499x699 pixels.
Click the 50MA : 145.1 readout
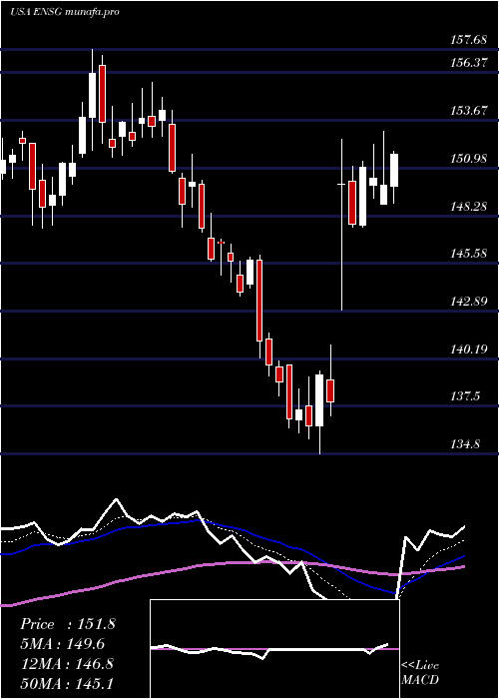pyautogui.click(x=67, y=683)
